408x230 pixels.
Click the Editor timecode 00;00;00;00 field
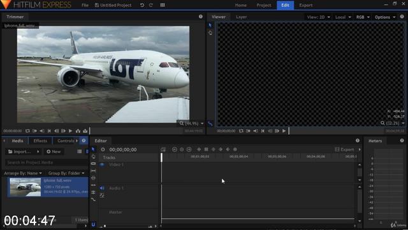123,149
